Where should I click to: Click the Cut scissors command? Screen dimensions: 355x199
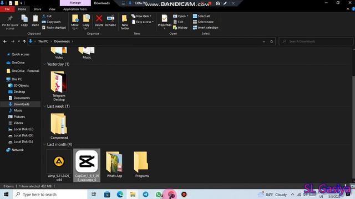tap(47, 16)
